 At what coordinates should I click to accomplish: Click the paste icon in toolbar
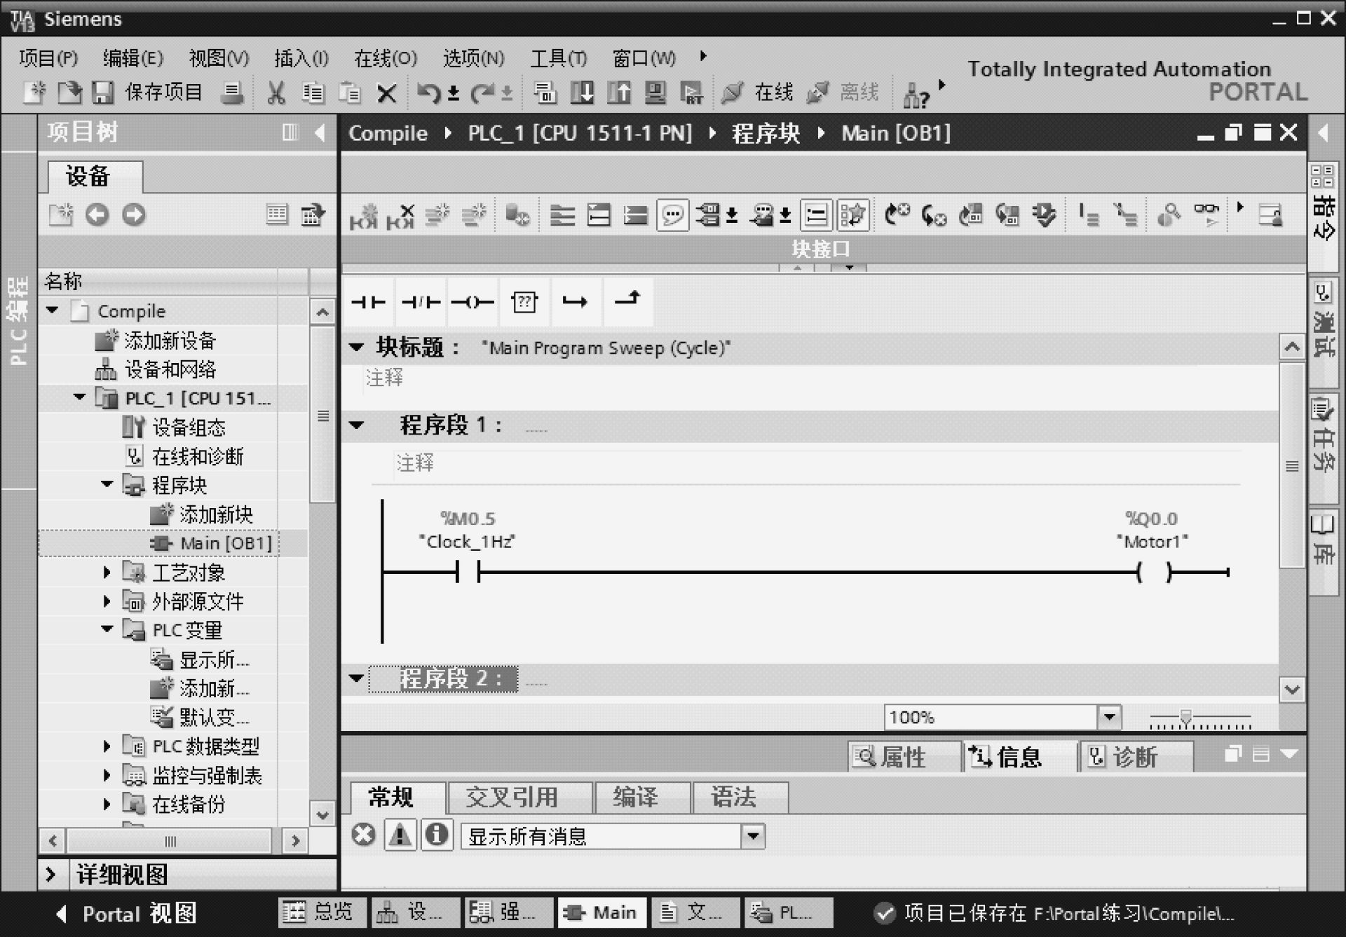[349, 93]
